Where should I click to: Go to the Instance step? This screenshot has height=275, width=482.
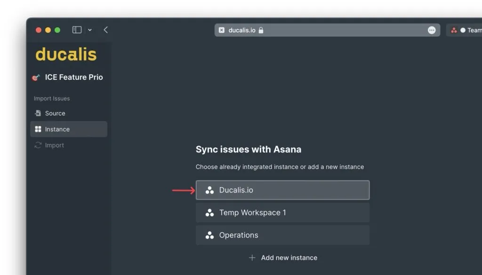57,130
